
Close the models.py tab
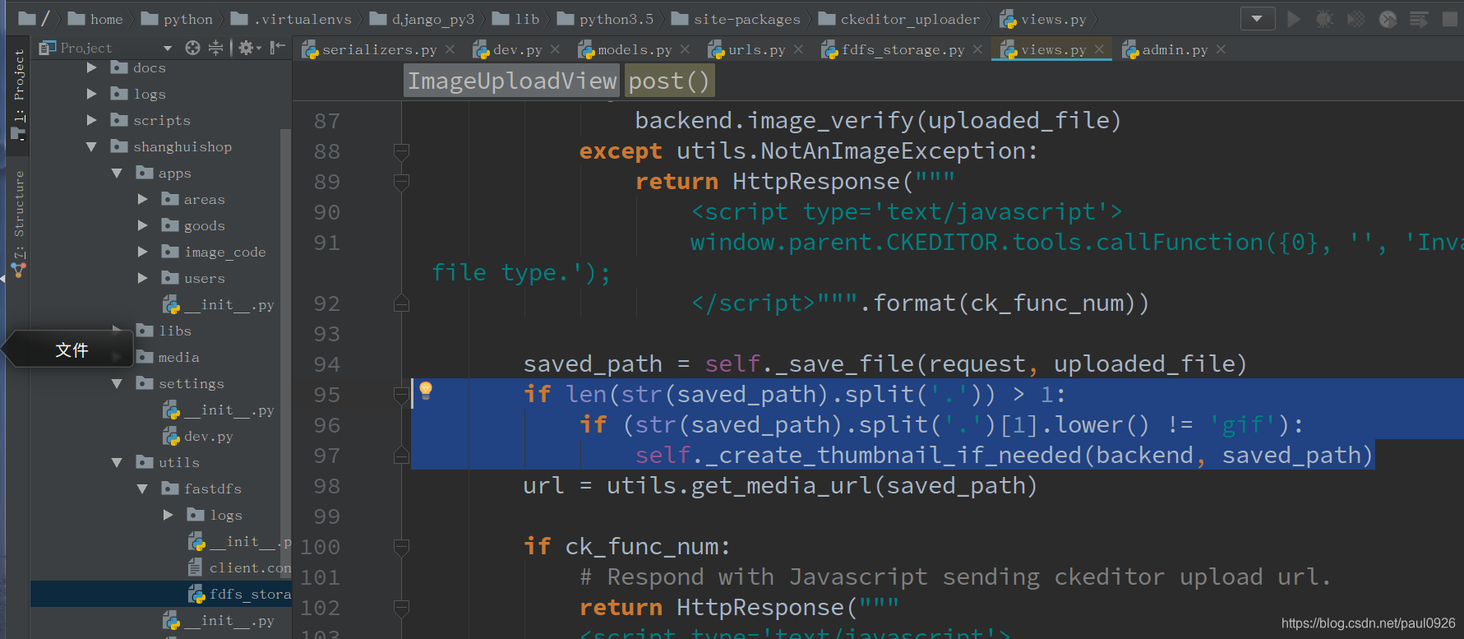click(685, 49)
